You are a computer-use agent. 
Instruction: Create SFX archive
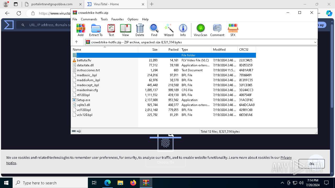click(x=233, y=30)
